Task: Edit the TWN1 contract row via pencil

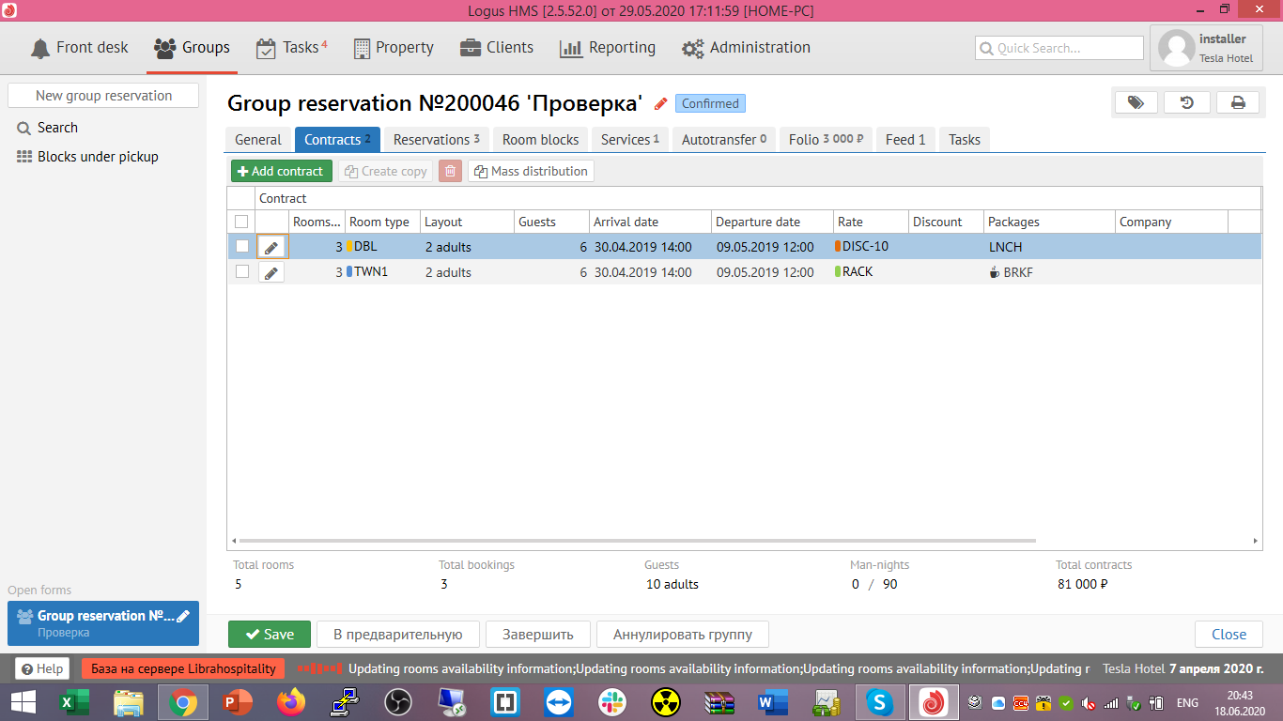Action: tap(271, 272)
